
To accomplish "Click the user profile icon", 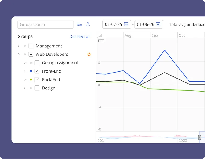I will point(88,25).
